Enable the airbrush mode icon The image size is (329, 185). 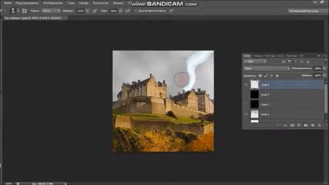128,11
